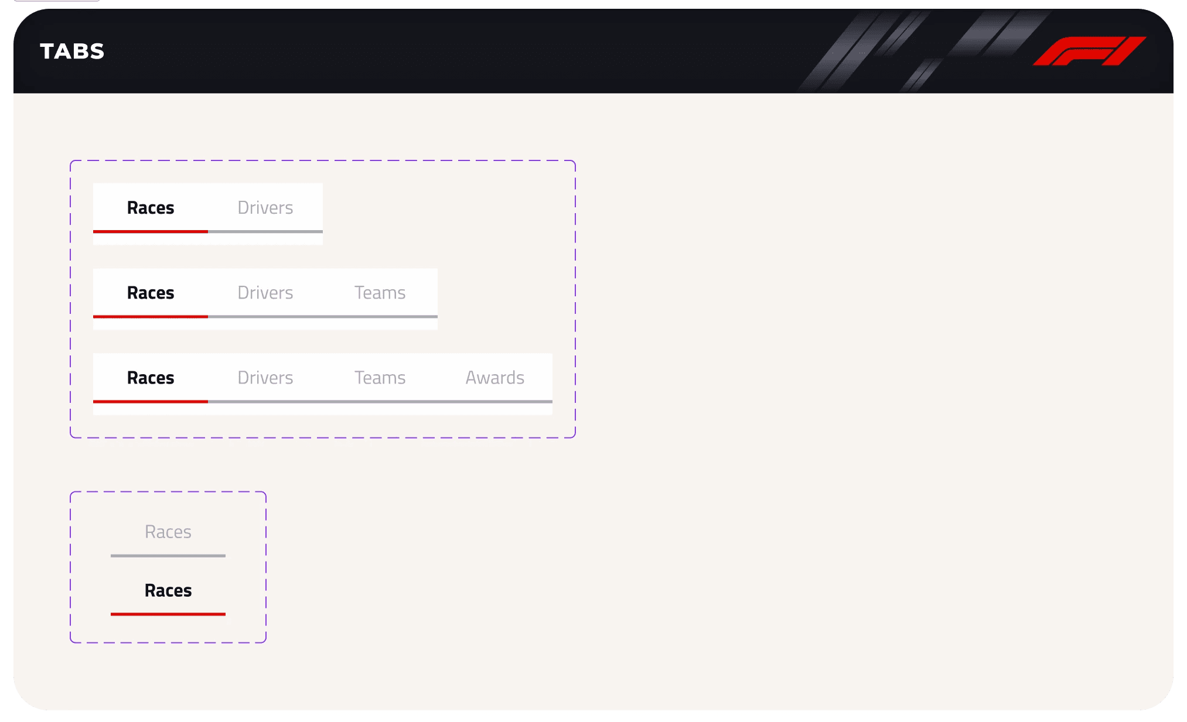1187x722 pixels.
Task: Select Races in the three-tab group
Action: pos(151,293)
